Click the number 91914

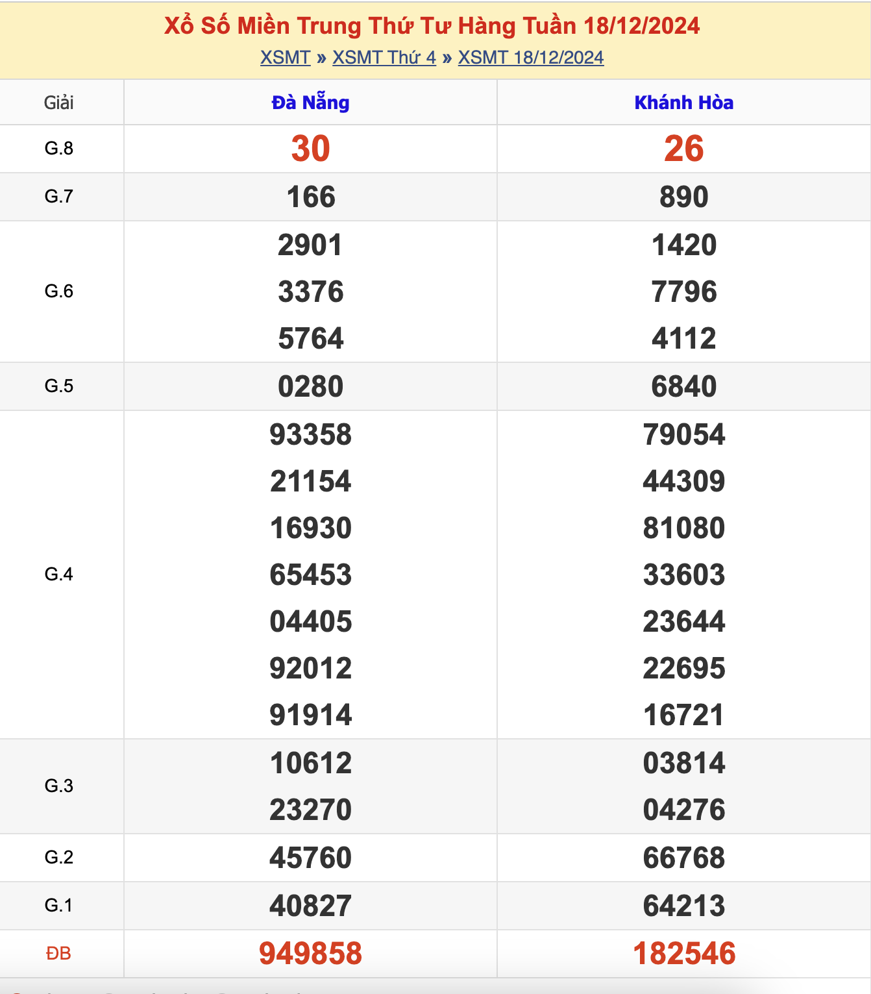pyautogui.click(x=311, y=715)
